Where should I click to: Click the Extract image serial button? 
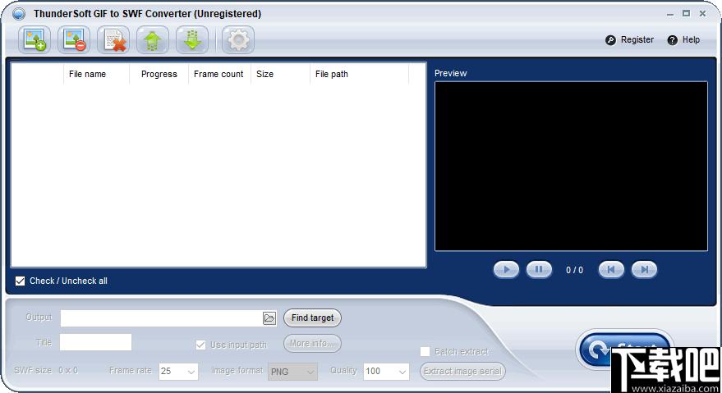coord(462,371)
